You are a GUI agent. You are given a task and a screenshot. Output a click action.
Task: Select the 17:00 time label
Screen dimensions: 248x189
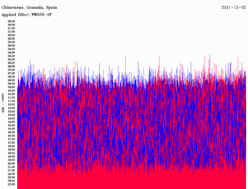pos(11,139)
